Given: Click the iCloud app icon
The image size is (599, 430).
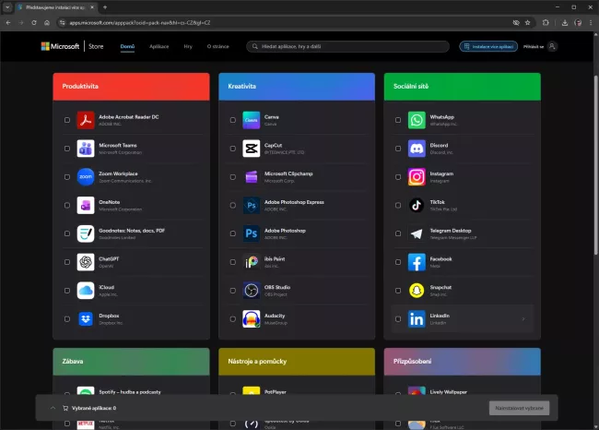Looking at the screenshot, I should click(x=86, y=291).
